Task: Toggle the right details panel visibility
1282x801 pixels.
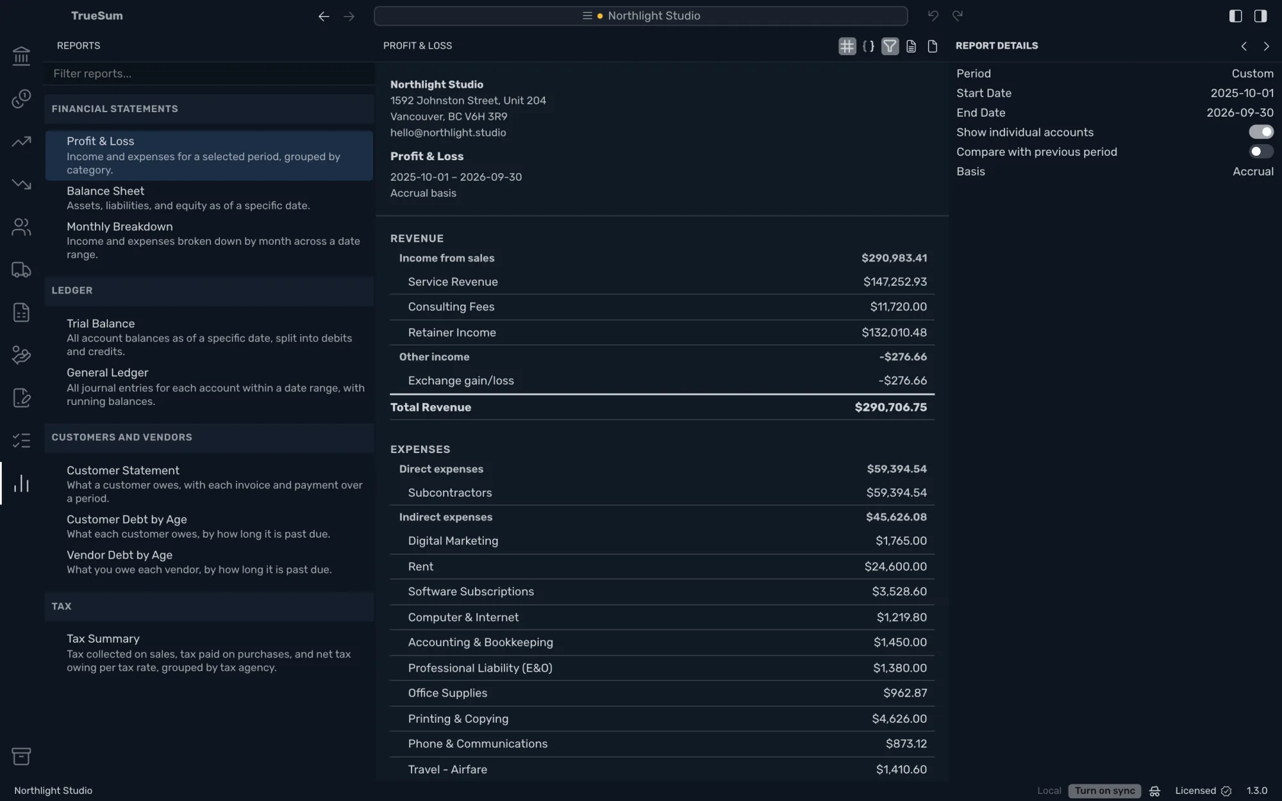Action: click(1260, 16)
